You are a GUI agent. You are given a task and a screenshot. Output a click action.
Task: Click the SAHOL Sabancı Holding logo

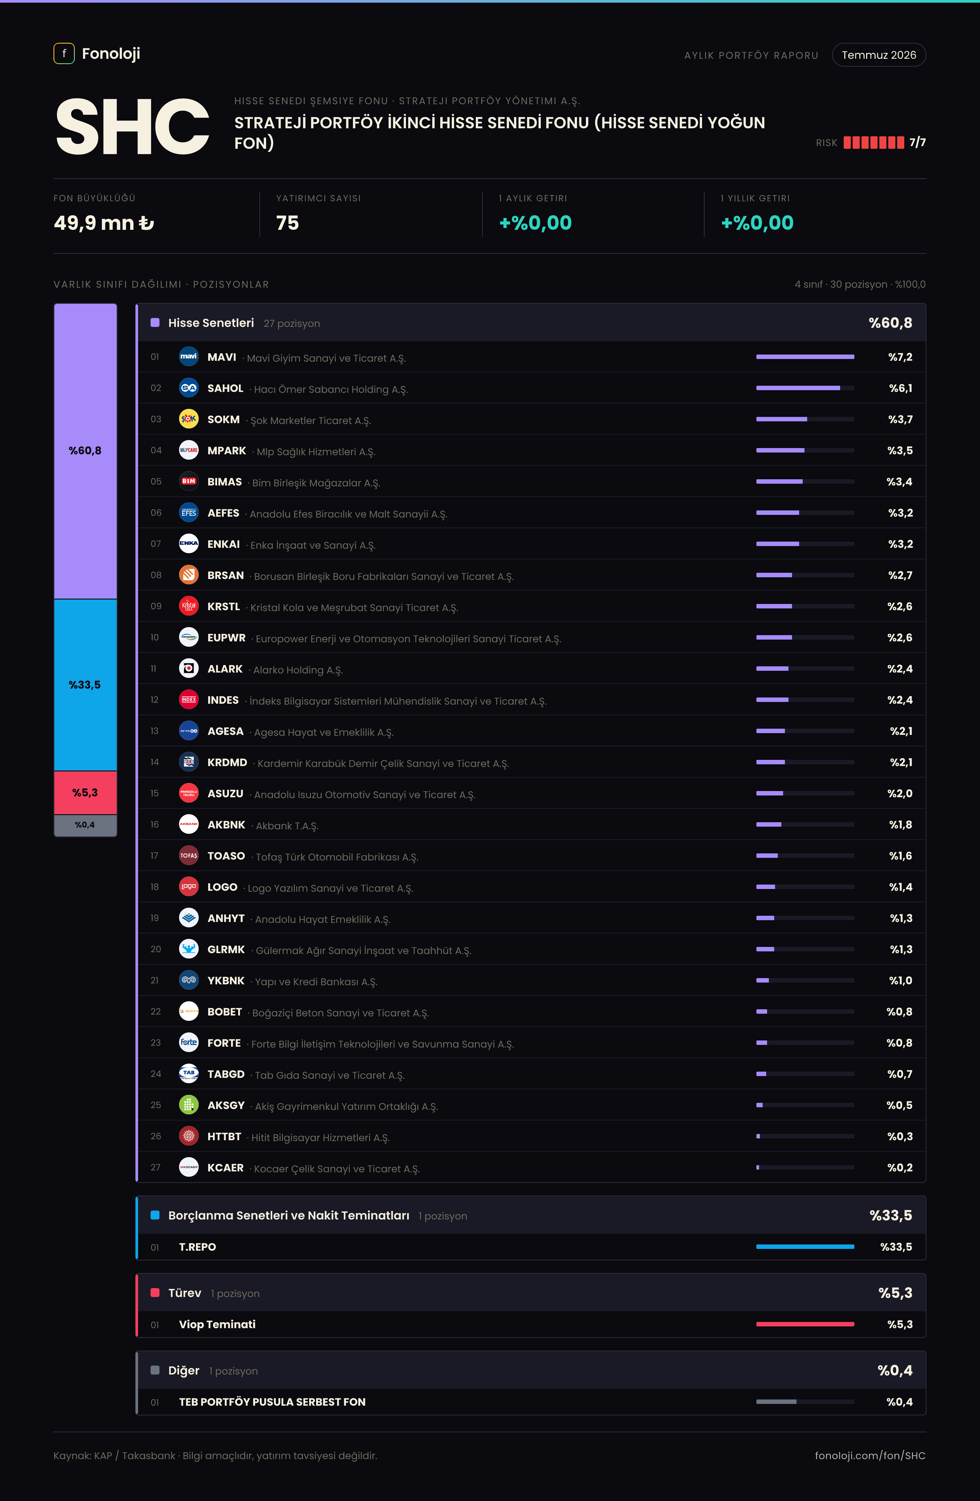click(x=189, y=388)
